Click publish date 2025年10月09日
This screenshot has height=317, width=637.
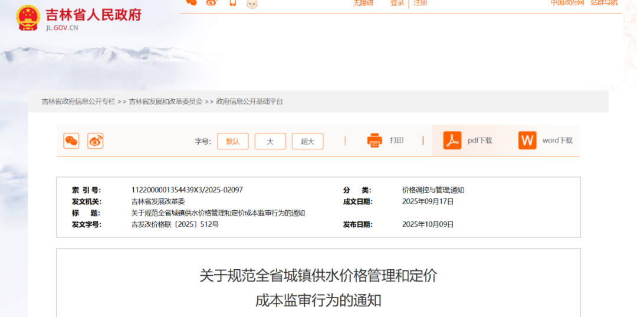(428, 224)
